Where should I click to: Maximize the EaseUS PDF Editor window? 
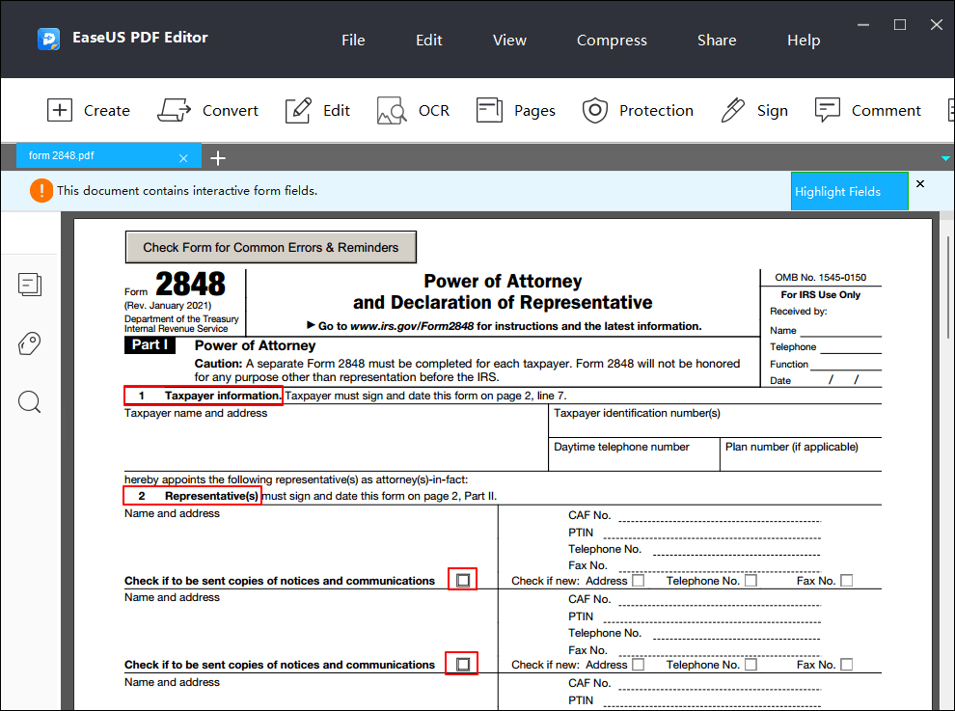point(900,25)
